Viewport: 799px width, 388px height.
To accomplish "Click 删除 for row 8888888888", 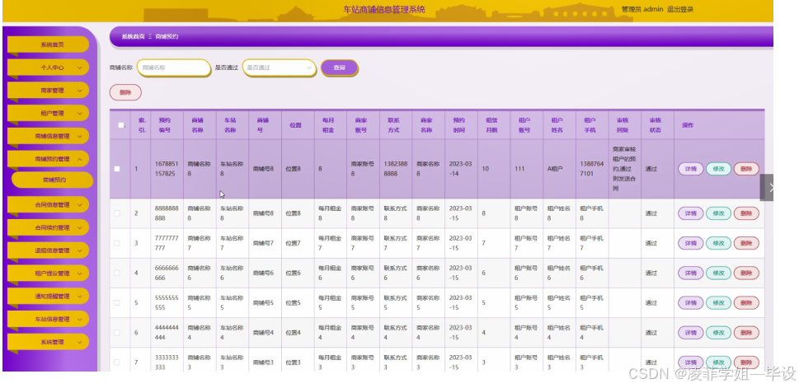I will tap(746, 213).
